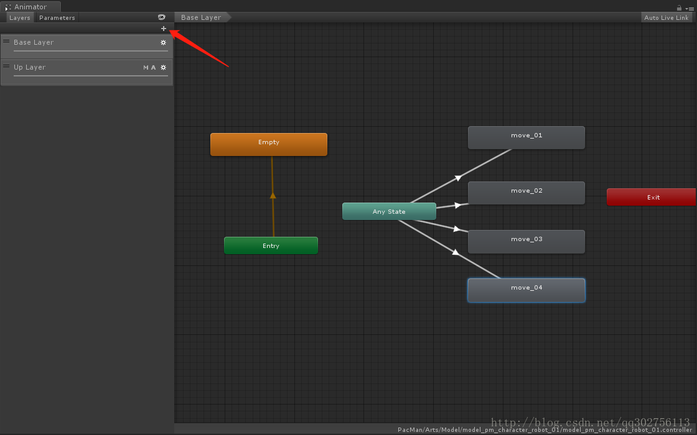The width and height of the screenshot is (697, 435).
Task: Click Base Layer weight slider bar
Action: point(91,51)
